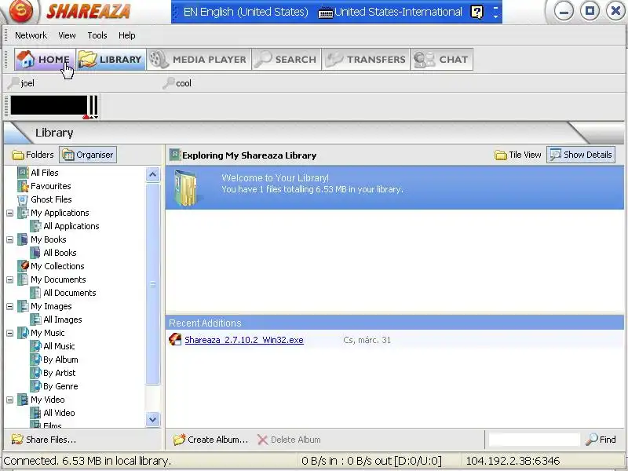Screen dimensions: 628x471
Task: Click the Shareaza exe file icon
Action: 175,340
